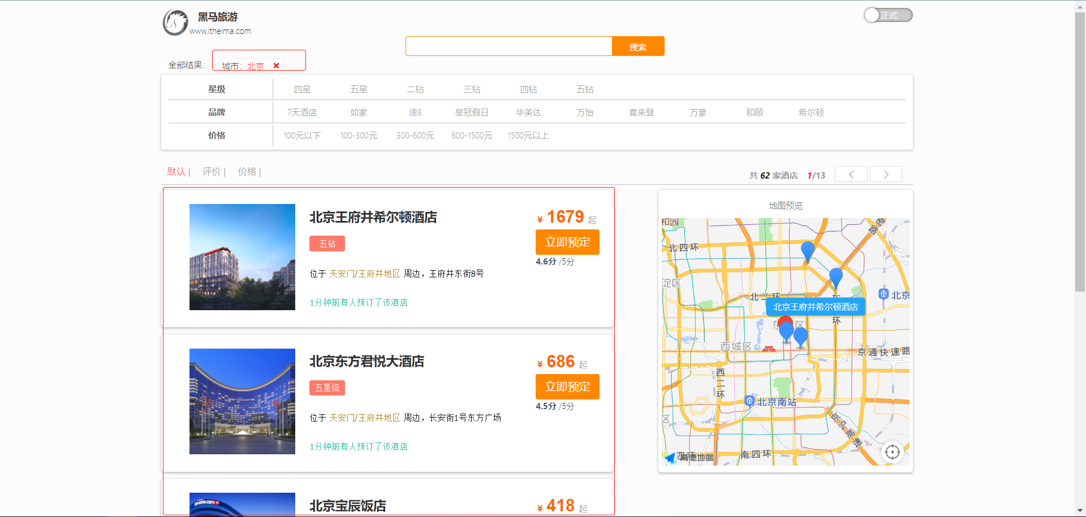Sort results by 评价
1086x517 pixels.
pyautogui.click(x=212, y=171)
